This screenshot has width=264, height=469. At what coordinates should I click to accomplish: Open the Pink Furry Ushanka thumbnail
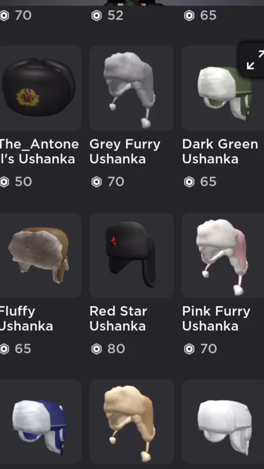223,255
